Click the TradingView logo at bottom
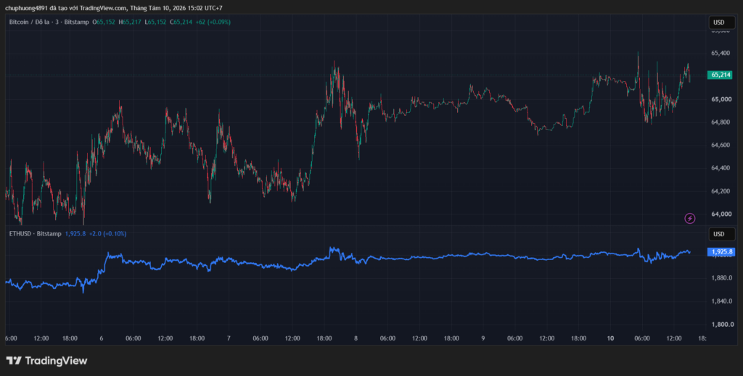This screenshot has height=376, width=743. (47, 360)
